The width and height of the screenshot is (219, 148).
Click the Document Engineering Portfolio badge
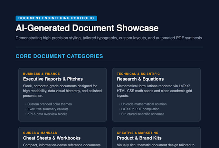click(56, 18)
